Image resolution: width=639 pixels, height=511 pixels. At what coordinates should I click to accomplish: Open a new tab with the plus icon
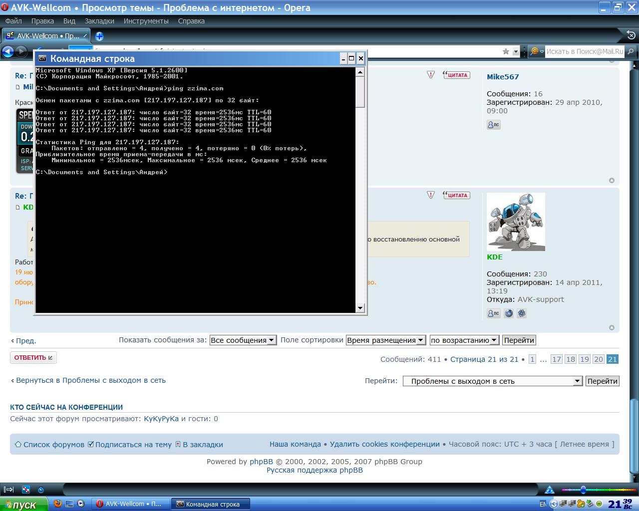(99, 36)
